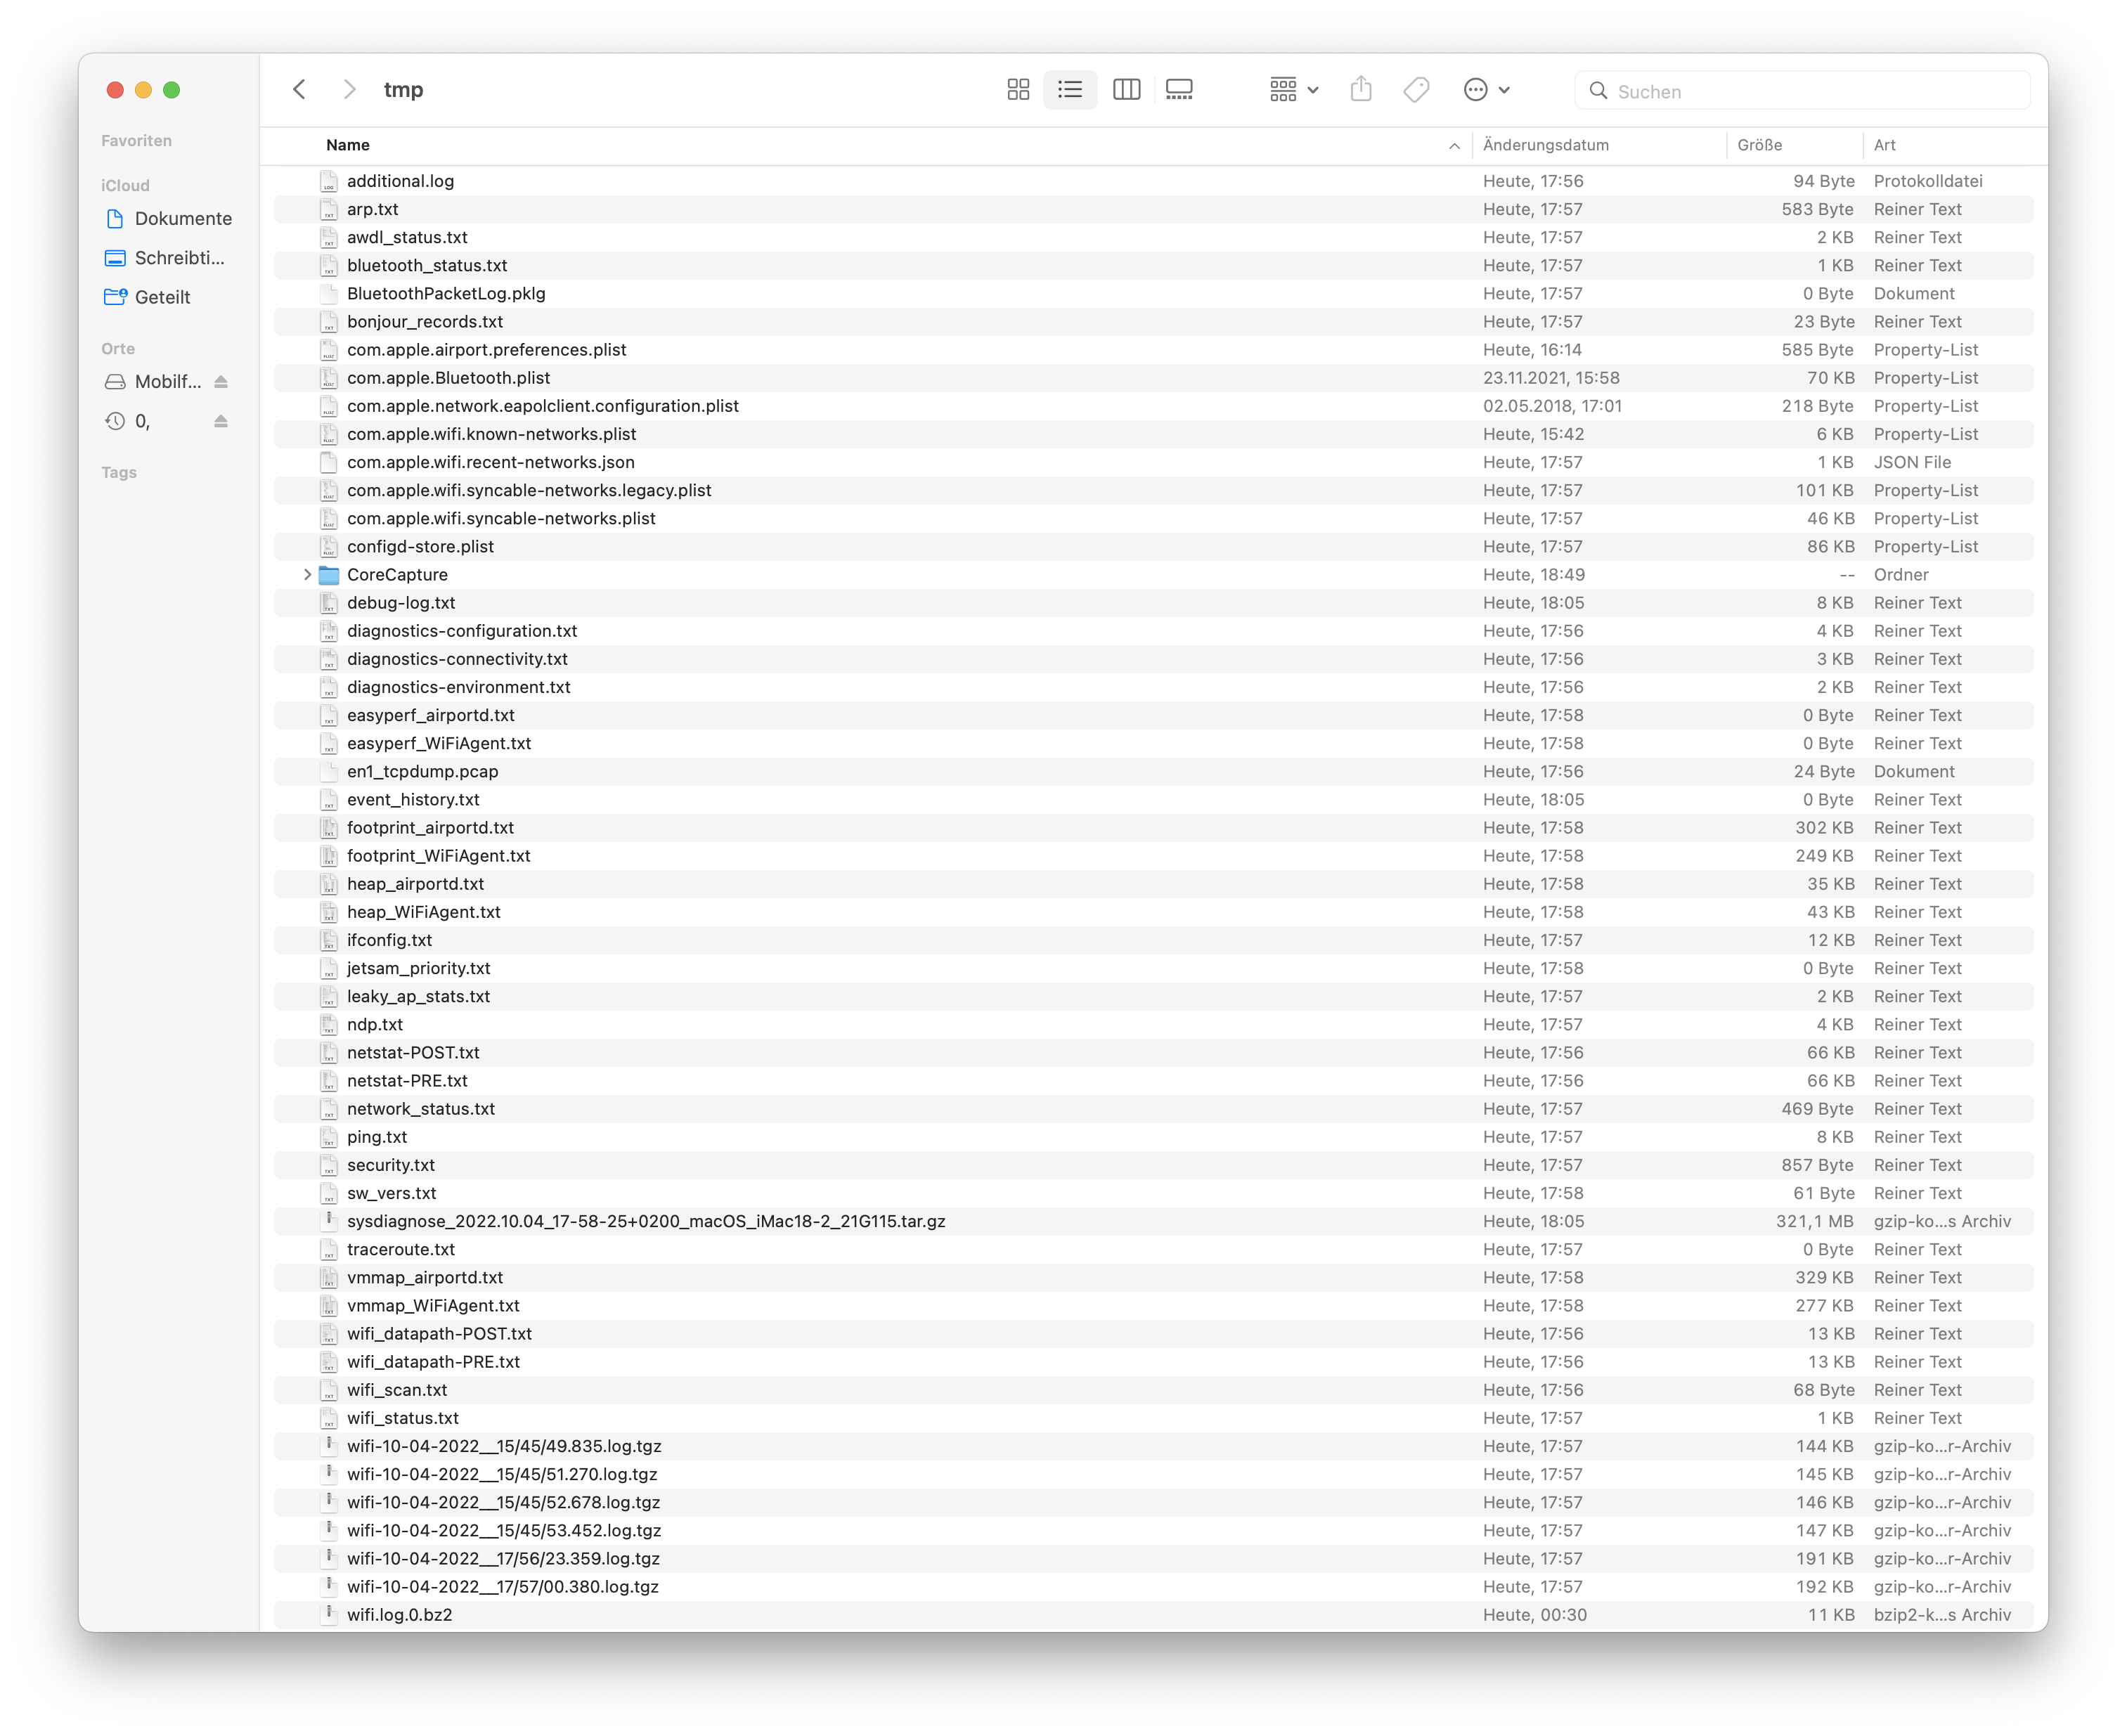Open the group-by dropdown menu
The image size is (2127, 1736).
[1294, 90]
